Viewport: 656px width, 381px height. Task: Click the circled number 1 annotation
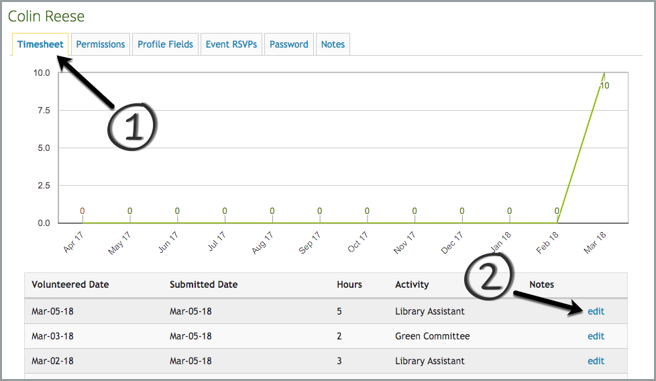click(133, 125)
